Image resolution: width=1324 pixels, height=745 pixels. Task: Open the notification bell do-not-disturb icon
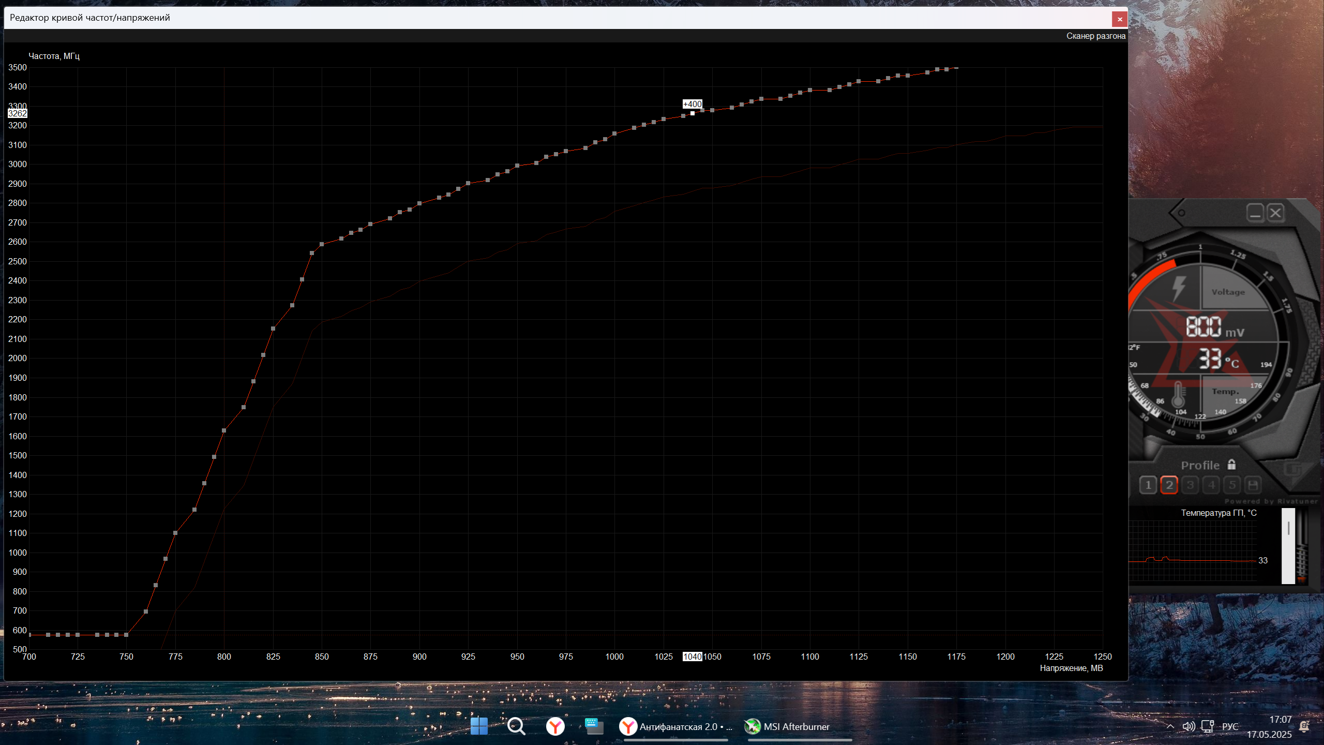1304,726
